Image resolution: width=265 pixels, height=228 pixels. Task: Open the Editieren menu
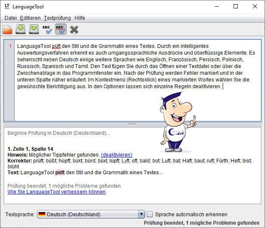point(30,18)
